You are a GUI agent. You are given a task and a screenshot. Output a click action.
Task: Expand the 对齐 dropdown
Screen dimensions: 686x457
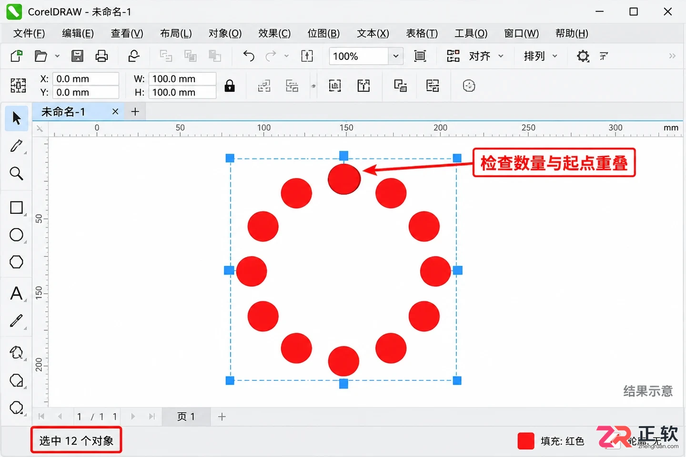[501, 56]
